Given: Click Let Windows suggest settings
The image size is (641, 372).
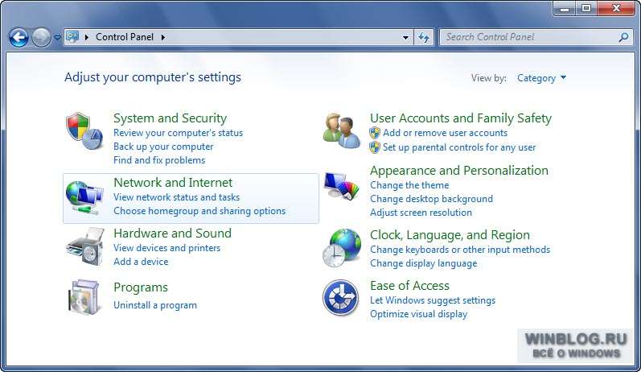Looking at the screenshot, I should tap(433, 300).
